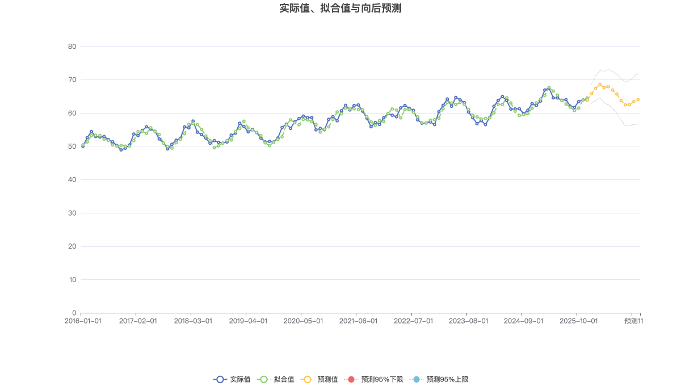The width and height of the screenshot is (681, 386).
Task: Click the x-axis label 2024-09-01
Action: click(523, 321)
